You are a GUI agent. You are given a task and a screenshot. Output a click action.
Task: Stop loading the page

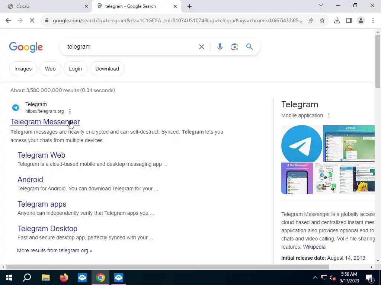coord(32,21)
